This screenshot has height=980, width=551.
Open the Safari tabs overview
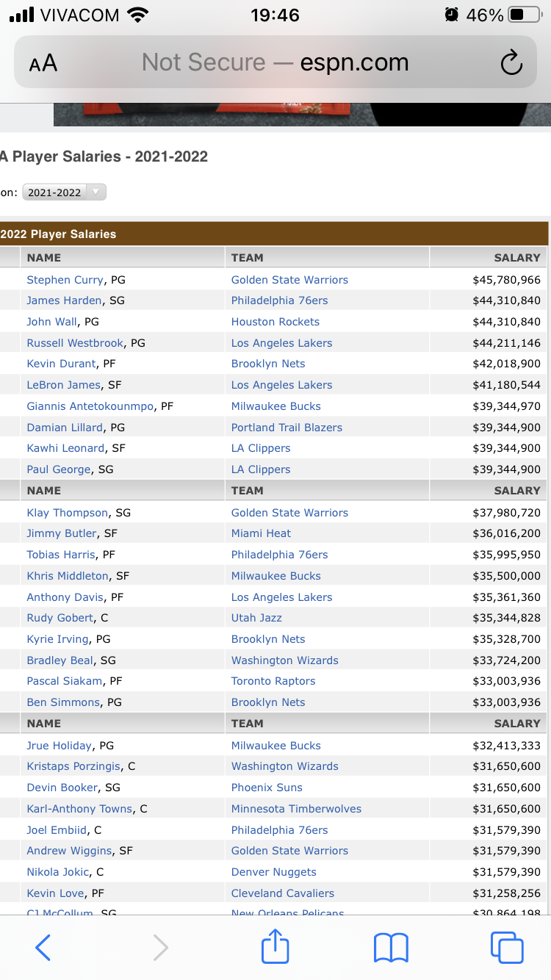507,948
